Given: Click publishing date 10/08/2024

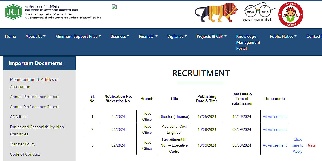Looking at the screenshot, I should point(207,129).
